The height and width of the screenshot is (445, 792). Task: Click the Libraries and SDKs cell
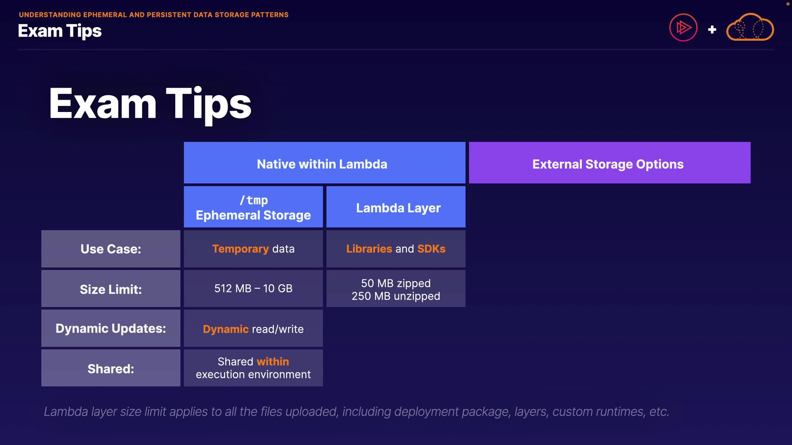point(396,249)
